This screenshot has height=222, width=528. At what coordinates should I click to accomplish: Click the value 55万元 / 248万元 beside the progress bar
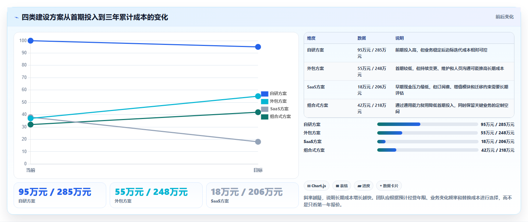coord(497,133)
